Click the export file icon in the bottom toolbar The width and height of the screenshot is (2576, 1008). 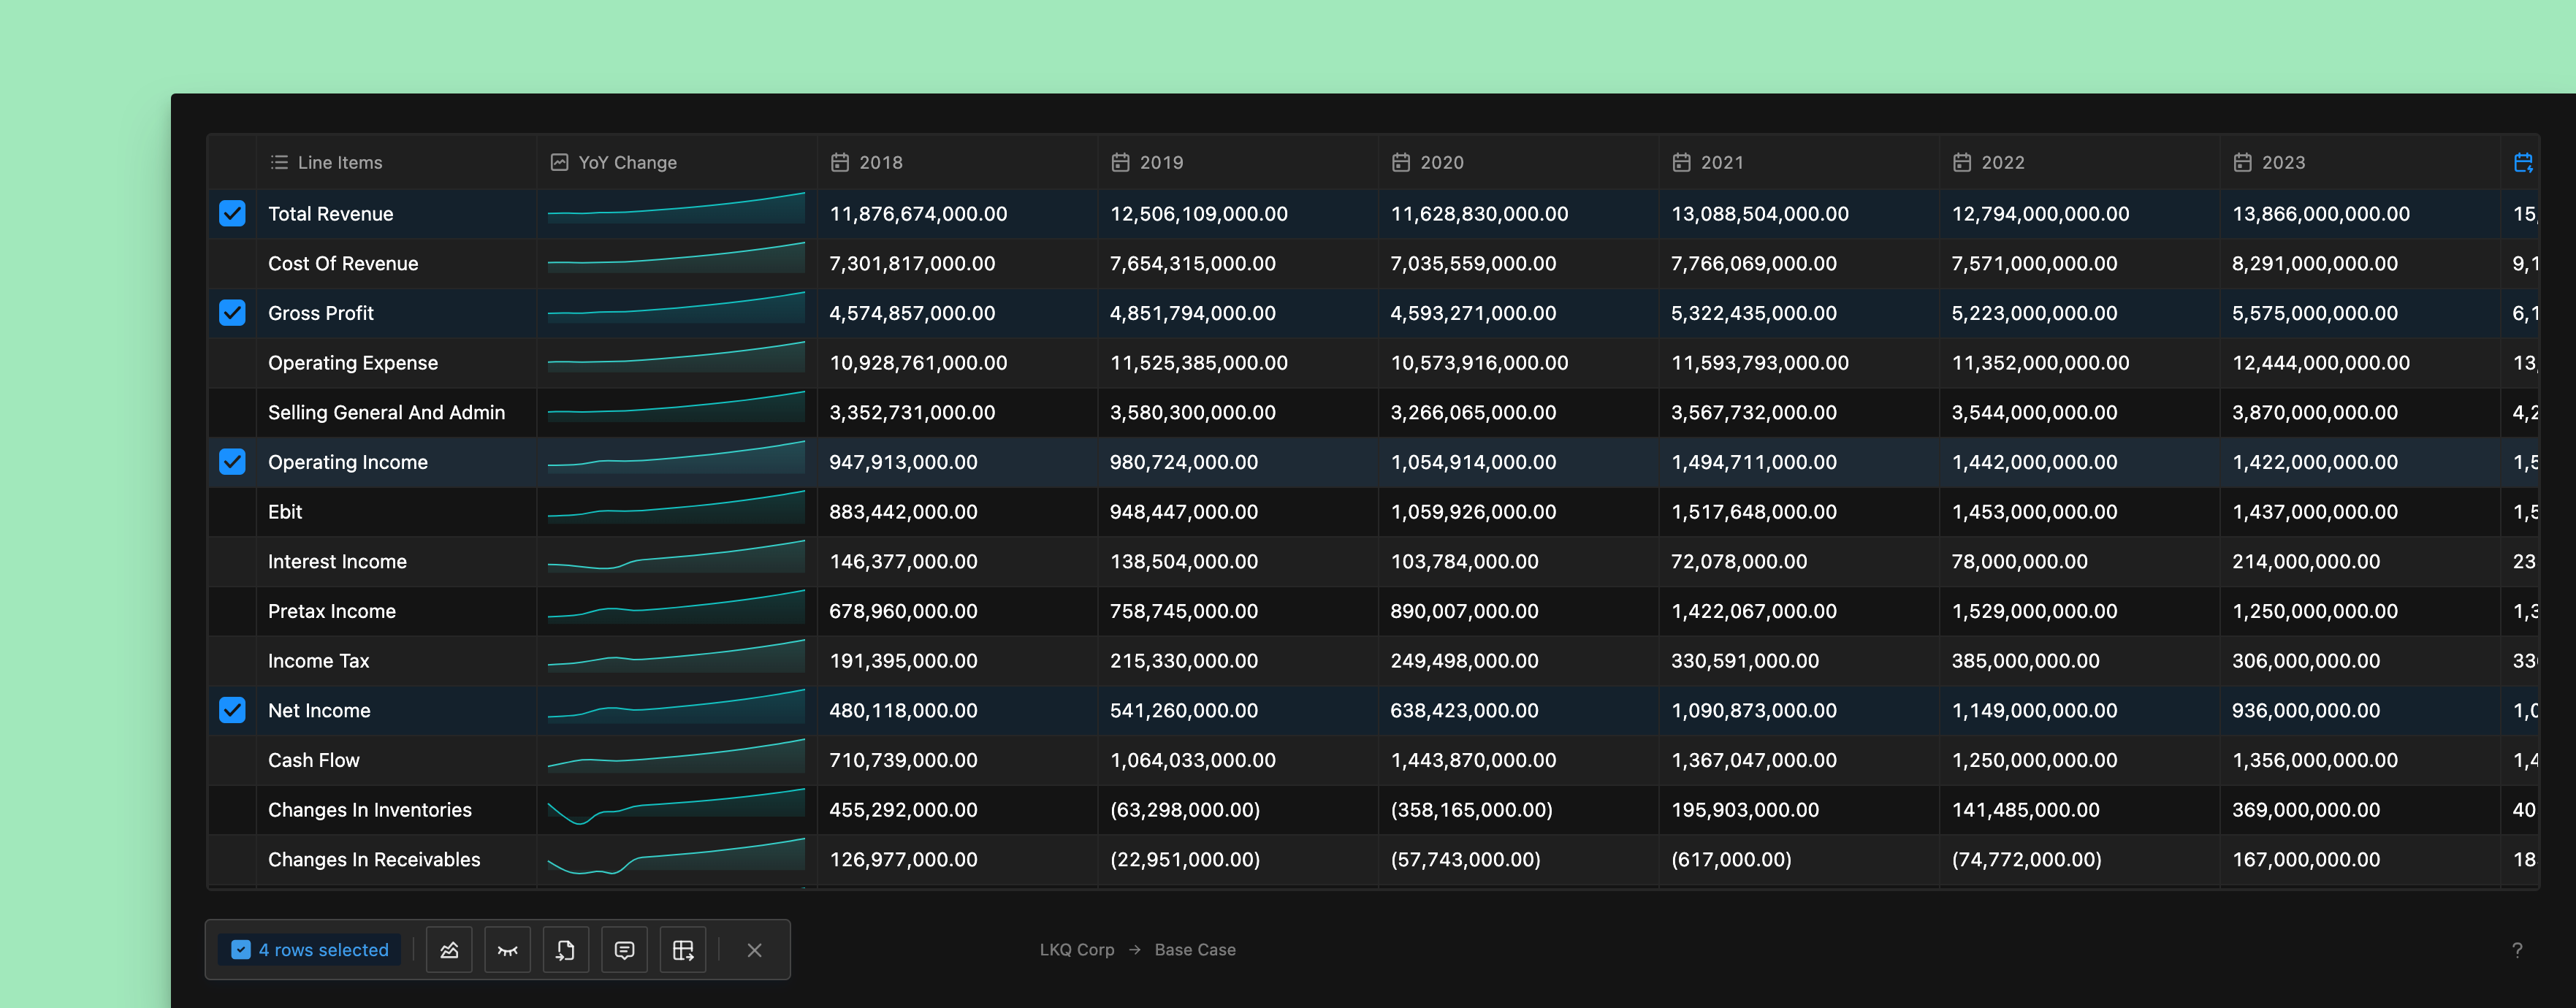565,949
